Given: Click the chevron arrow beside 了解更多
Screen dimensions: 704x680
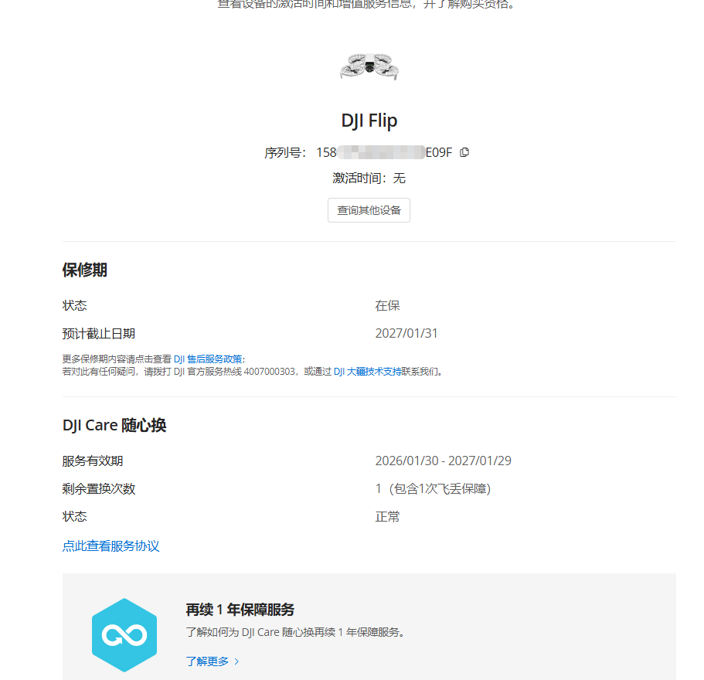Looking at the screenshot, I should click(236, 661).
